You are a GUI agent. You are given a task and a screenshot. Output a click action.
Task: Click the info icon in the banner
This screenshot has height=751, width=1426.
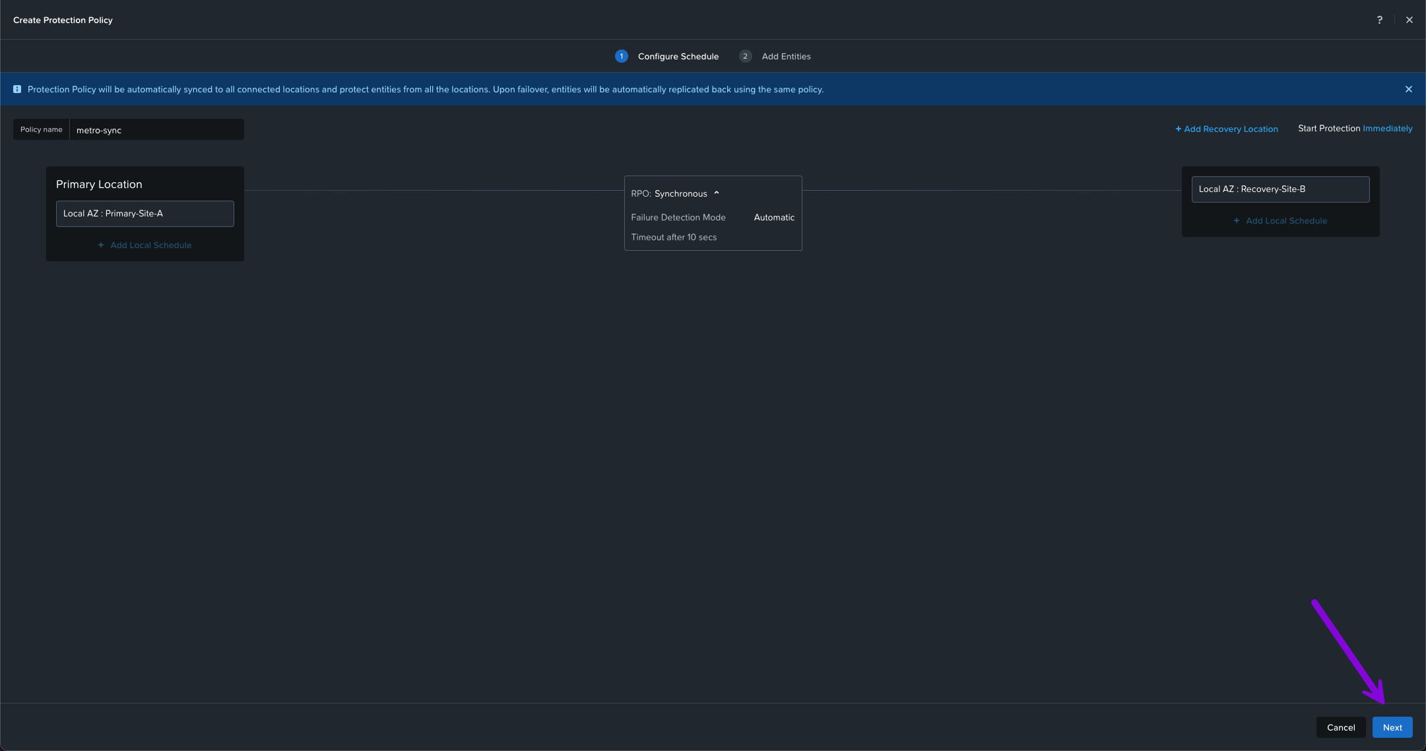[17, 89]
